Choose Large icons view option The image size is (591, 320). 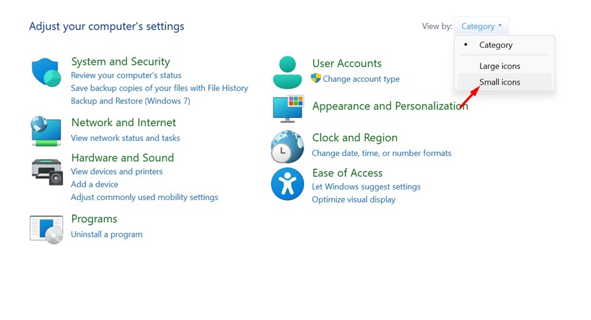click(x=500, y=66)
